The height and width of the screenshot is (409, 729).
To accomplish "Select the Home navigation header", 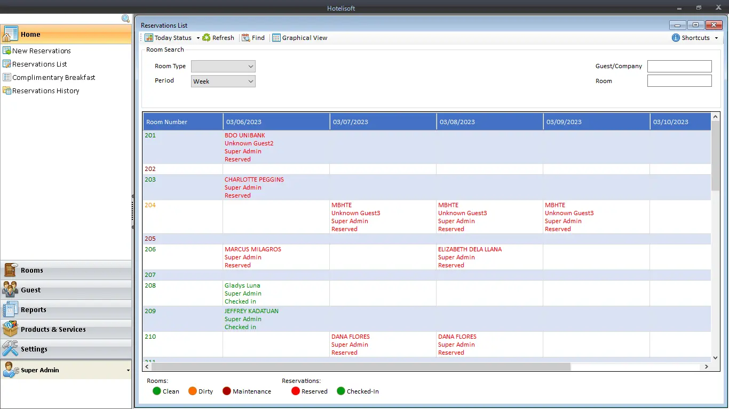I will click(x=66, y=34).
